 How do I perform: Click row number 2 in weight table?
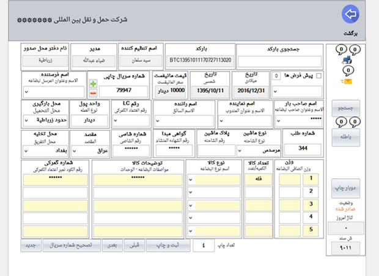pyautogui.click(x=311, y=192)
